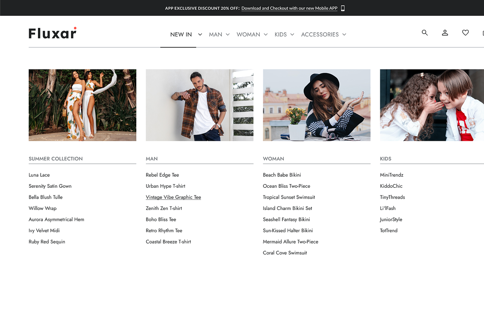This screenshot has width=484, height=323.
Task: Select Retro Rhythm Tee
Action: [164, 231]
